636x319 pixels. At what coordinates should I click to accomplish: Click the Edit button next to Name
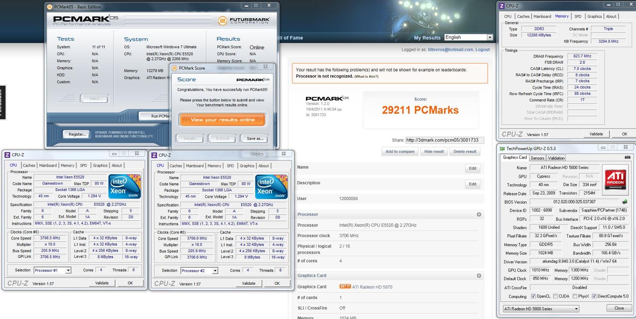[x=473, y=168]
